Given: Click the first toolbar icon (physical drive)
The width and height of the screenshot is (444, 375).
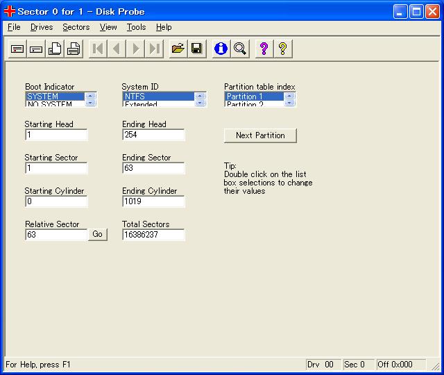Looking at the screenshot, I should coord(17,49).
